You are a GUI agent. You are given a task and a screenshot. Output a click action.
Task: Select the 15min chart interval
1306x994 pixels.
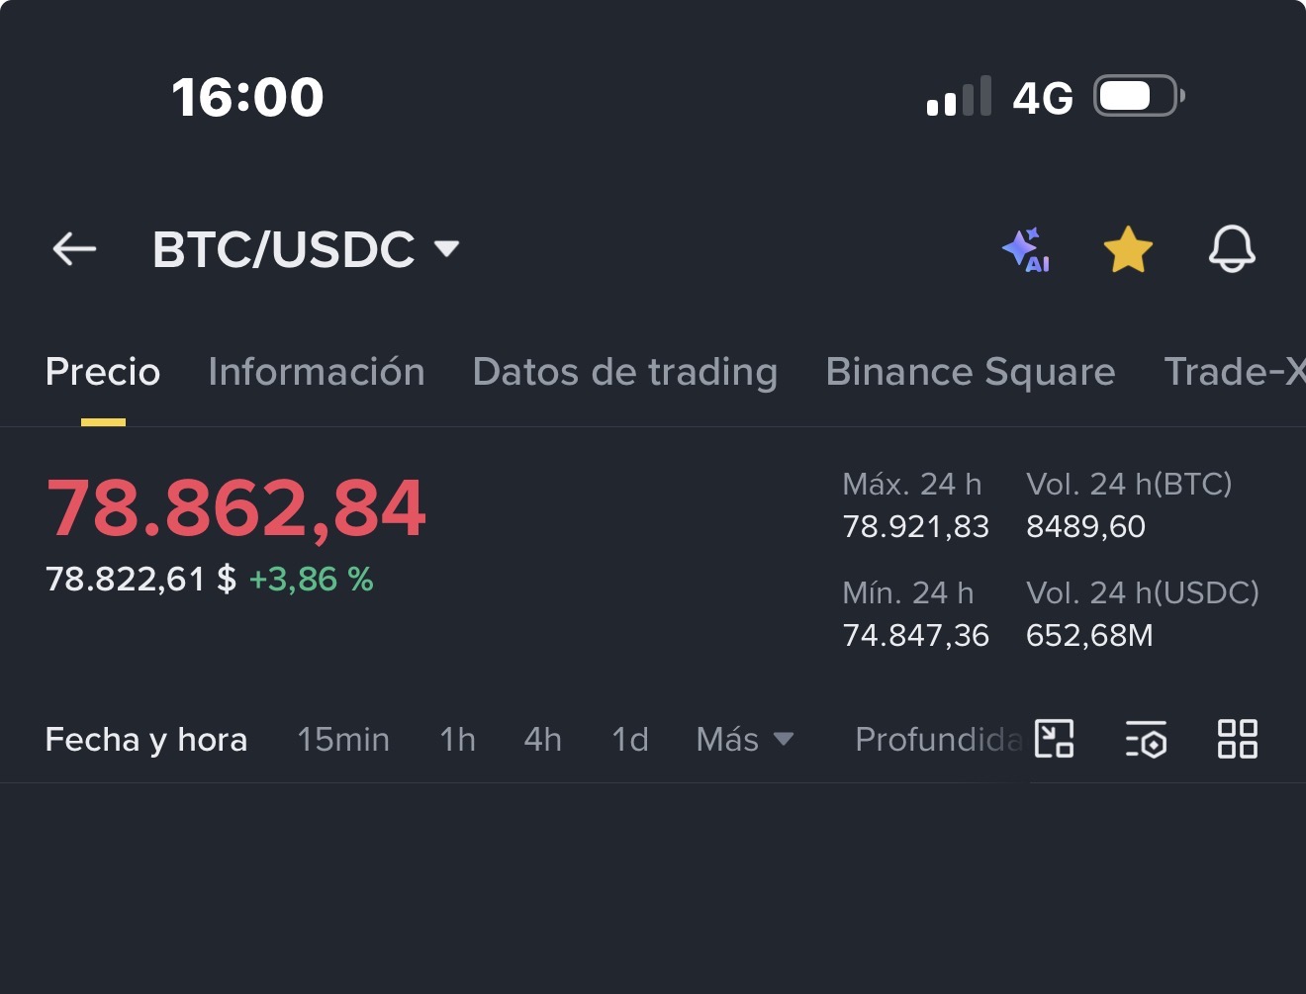tap(343, 739)
